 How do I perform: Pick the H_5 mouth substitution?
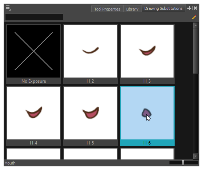point(90,116)
